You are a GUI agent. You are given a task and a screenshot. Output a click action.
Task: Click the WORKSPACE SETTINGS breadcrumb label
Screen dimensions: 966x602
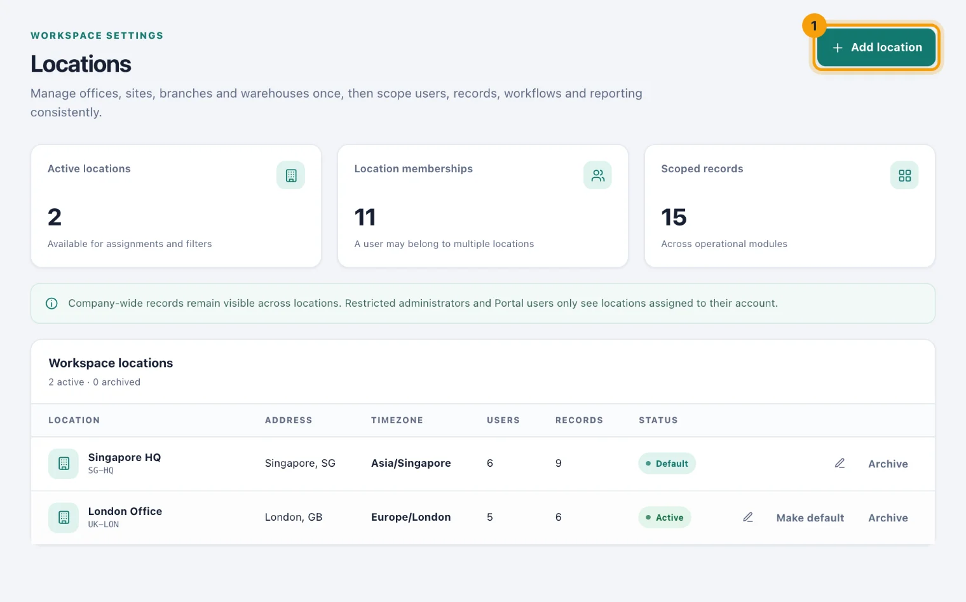click(97, 36)
